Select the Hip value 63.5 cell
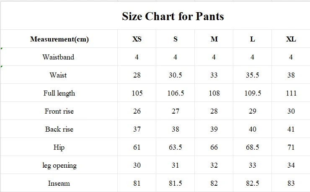 [x=176, y=147]
